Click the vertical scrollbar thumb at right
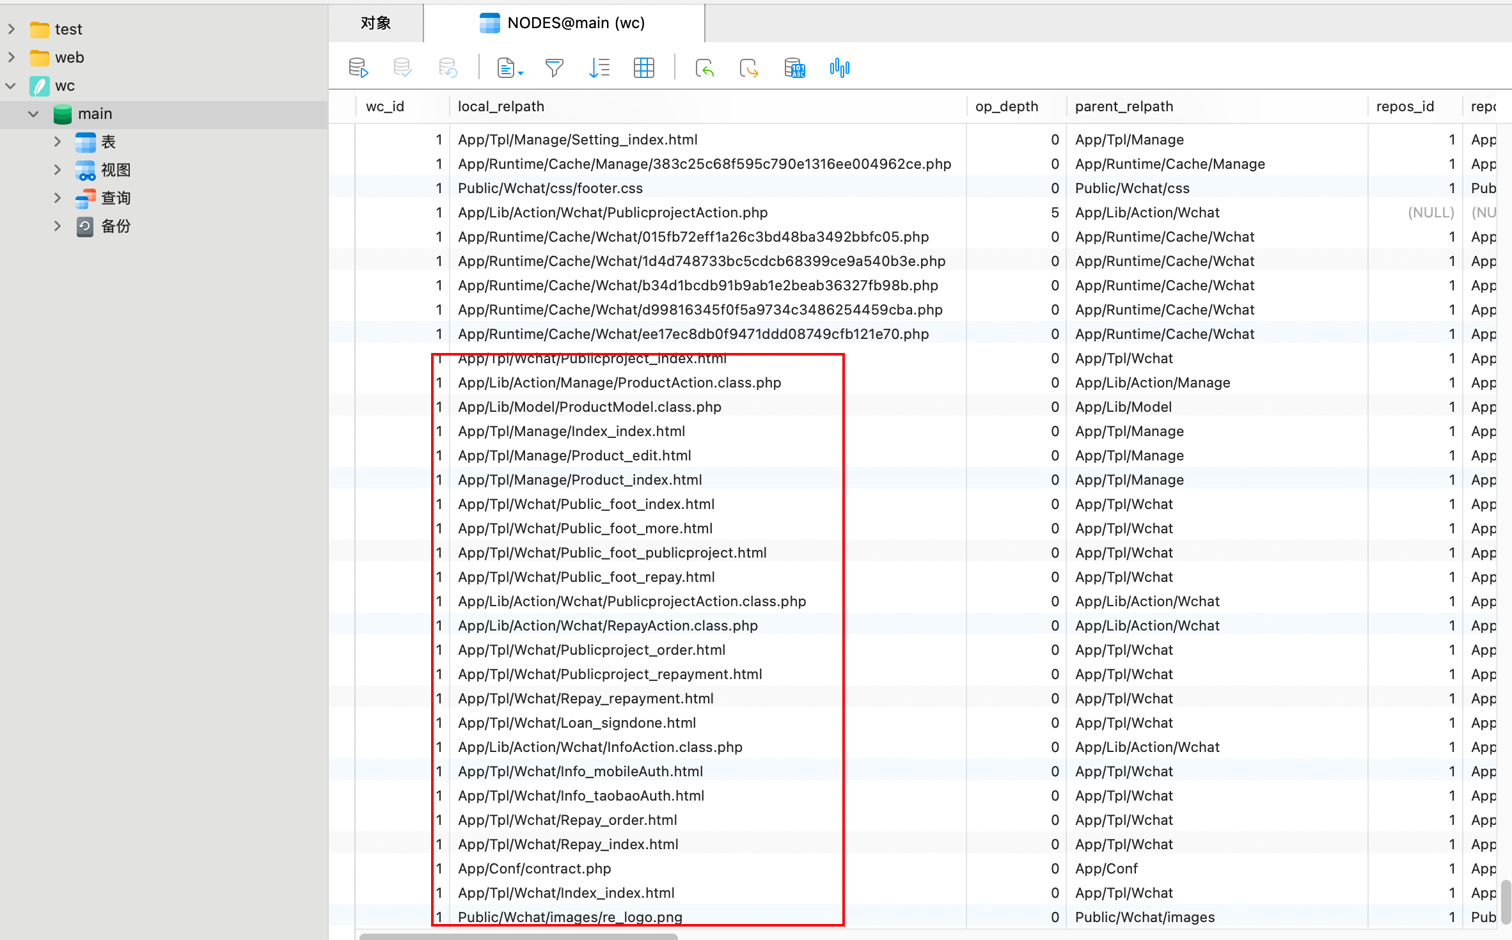The height and width of the screenshot is (940, 1512). click(1506, 902)
